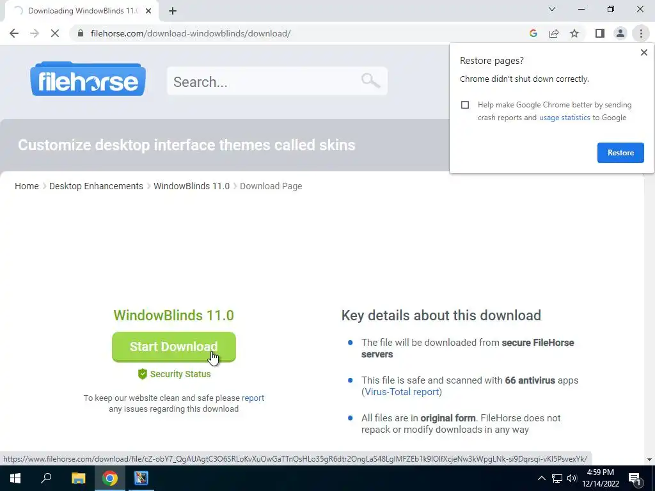Viewport: 655px width, 491px height.
Task: Expand the tab search chevron
Action: coord(552,9)
